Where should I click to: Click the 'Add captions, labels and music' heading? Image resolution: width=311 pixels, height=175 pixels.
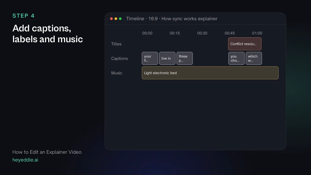(48, 34)
